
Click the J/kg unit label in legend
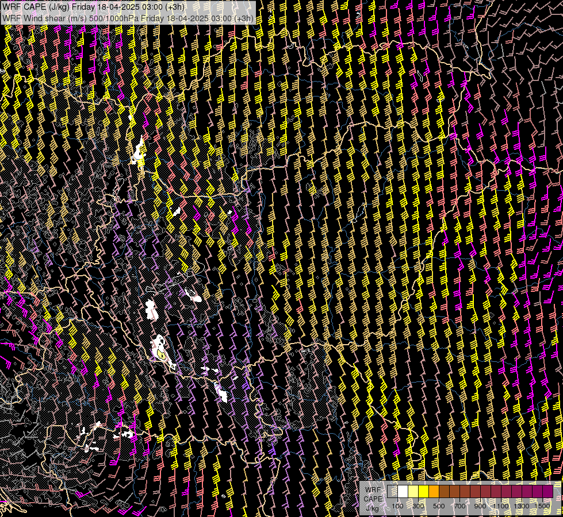tap(373, 508)
